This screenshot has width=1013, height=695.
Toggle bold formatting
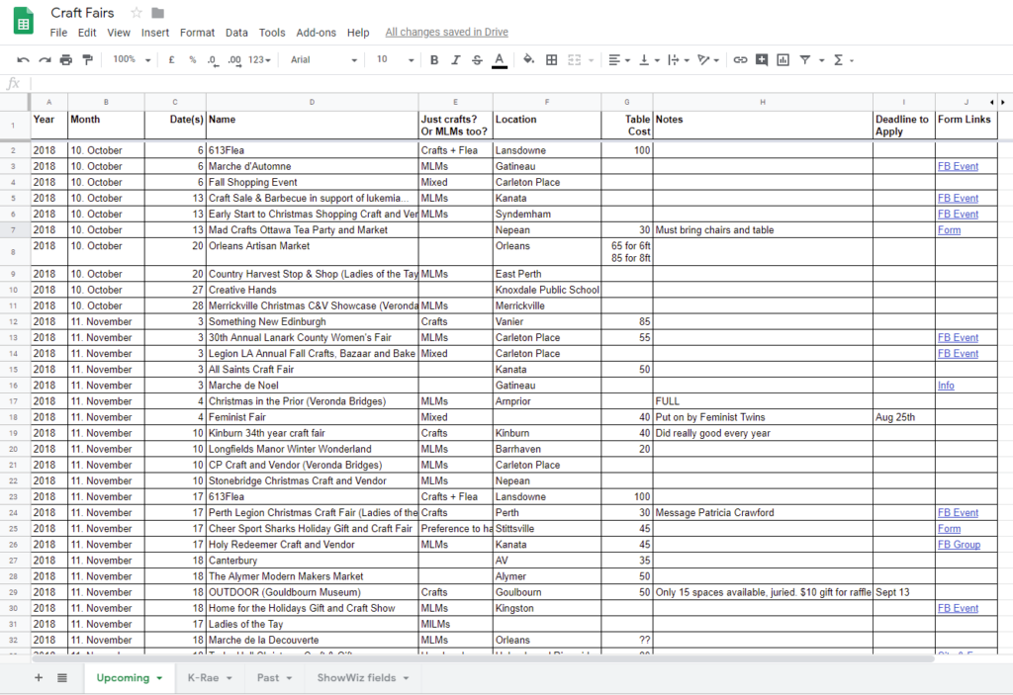tap(434, 60)
